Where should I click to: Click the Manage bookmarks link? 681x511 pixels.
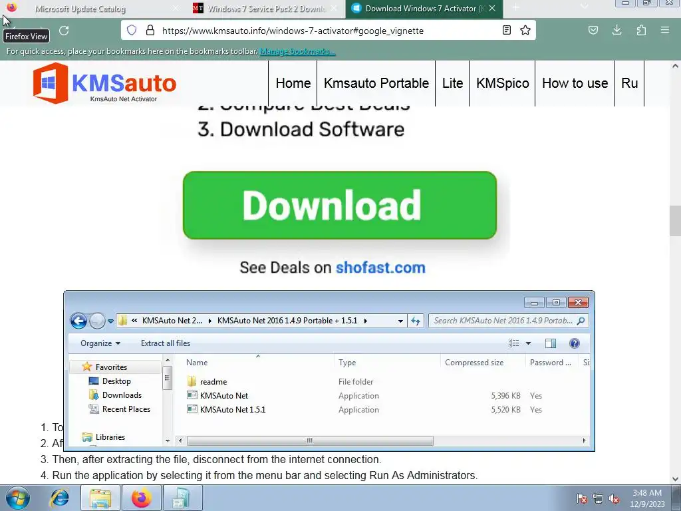[x=297, y=51]
